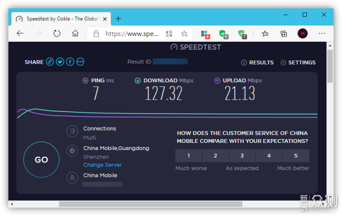Image resolution: width=342 pixels, height=216 pixels.
Task: Click the Multi connections text
Action: point(90,138)
